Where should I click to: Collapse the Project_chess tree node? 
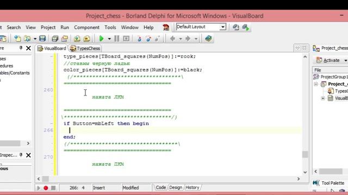pyautogui.click(x=316, y=84)
